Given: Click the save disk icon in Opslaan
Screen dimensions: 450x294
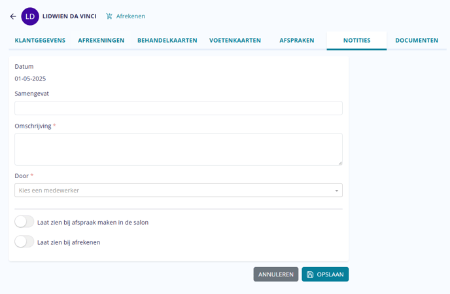Looking at the screenshot, I should pyautogui.click(x=310, y=274).
